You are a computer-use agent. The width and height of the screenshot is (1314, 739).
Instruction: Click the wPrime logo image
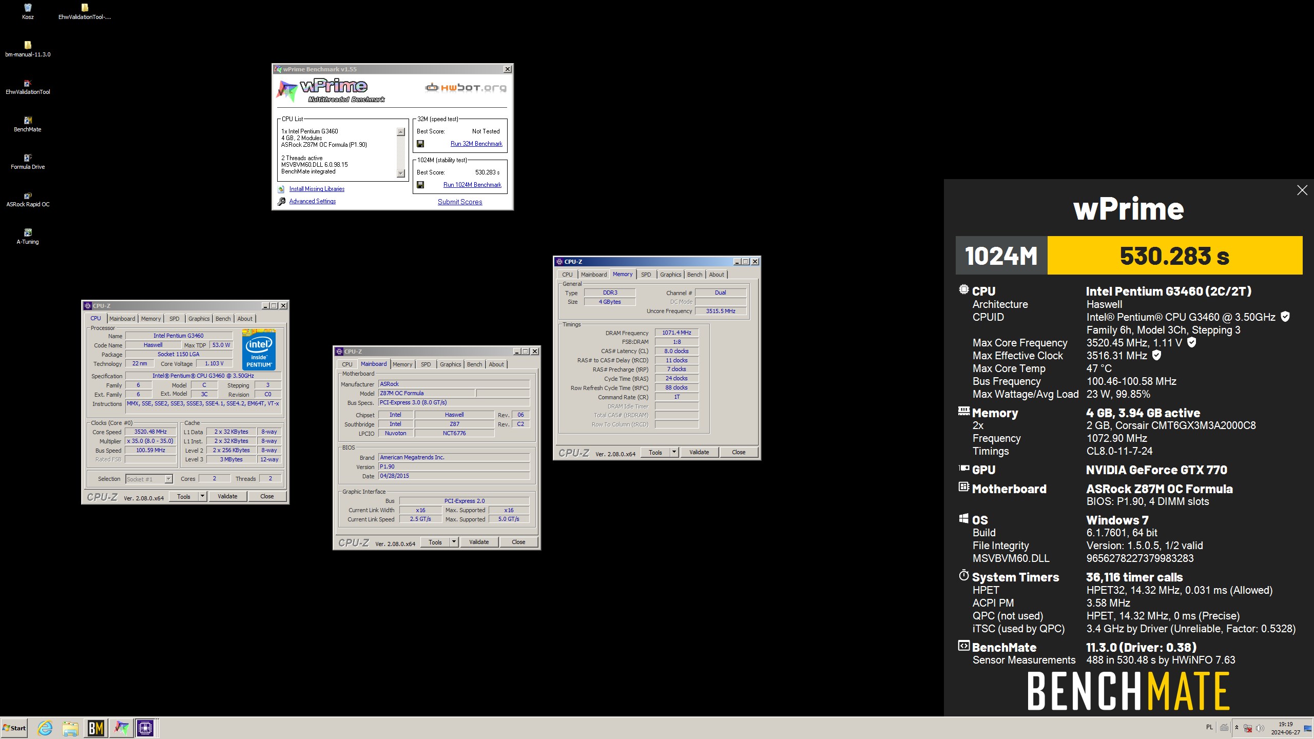[330, 90]
